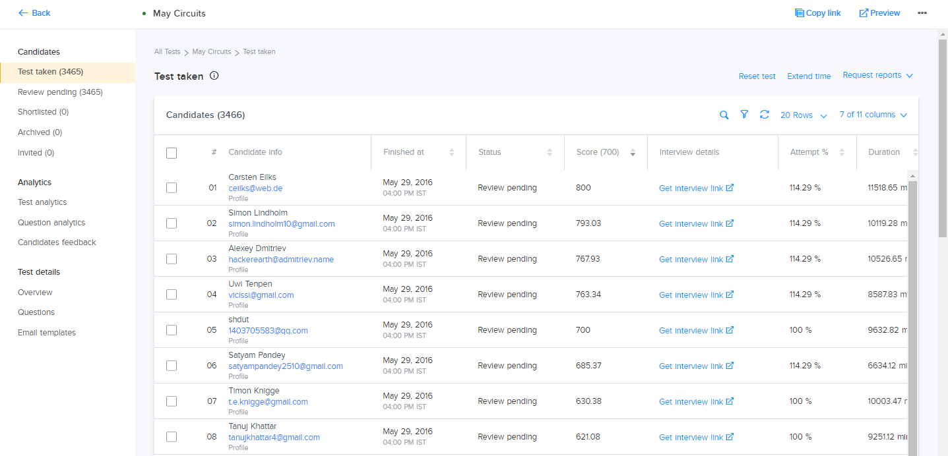Open the filter icon for candidates
Viewport: 948px width, 456px height.
click(744, 115)
